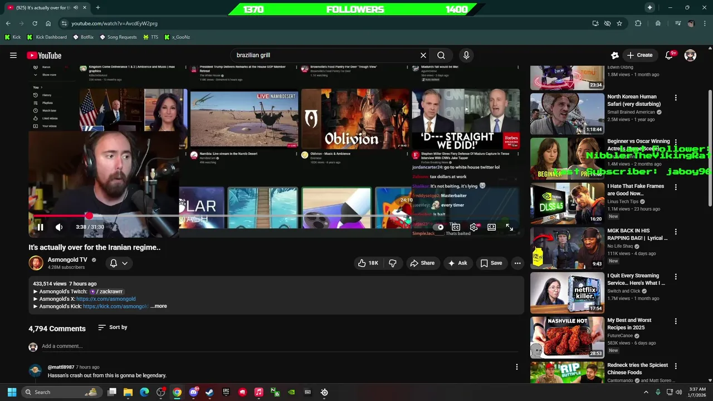Open the media control (music list) icon
The width and height of the screenshot is (713, 401).
[x=677, y=23]
